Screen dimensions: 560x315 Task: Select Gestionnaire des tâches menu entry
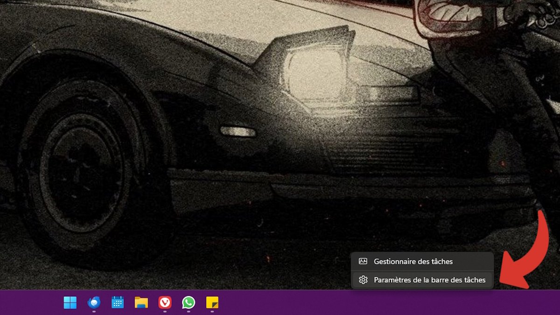click(422, 261)
